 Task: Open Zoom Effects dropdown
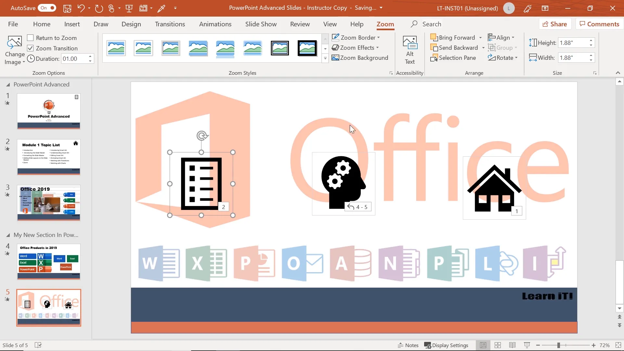point(355,48)
